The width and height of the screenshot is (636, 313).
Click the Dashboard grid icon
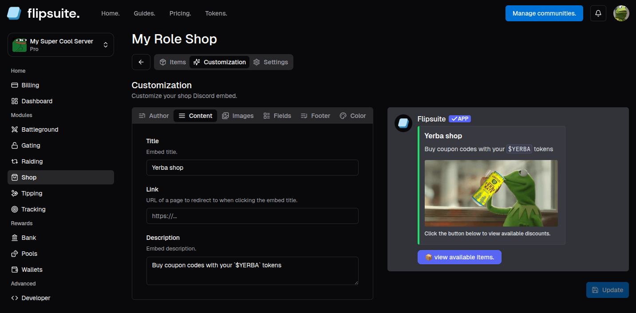tap(15, 101)
